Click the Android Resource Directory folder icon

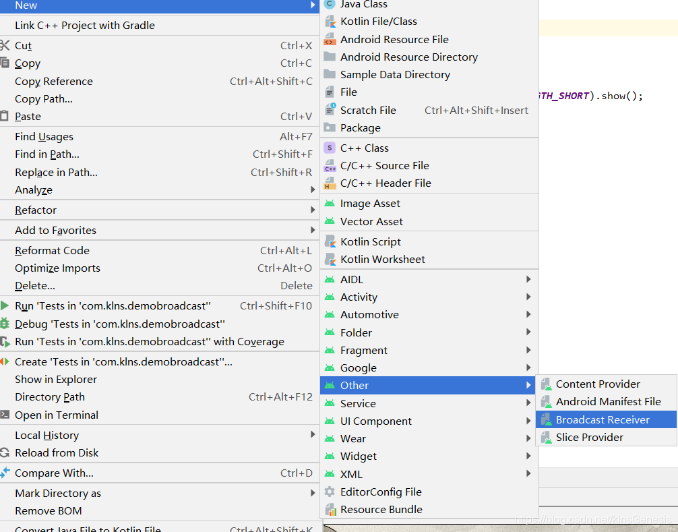click(330, 57)
